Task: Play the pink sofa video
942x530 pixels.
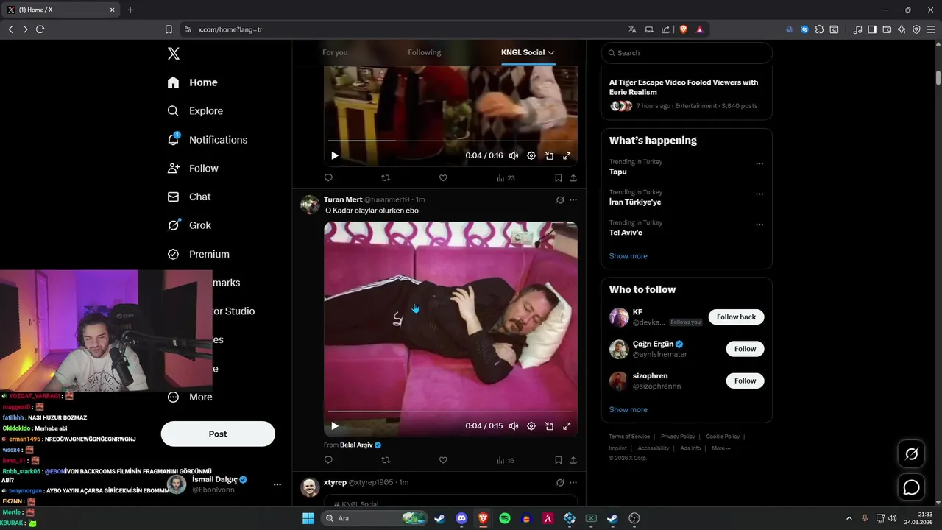Action: pos(335,425)
